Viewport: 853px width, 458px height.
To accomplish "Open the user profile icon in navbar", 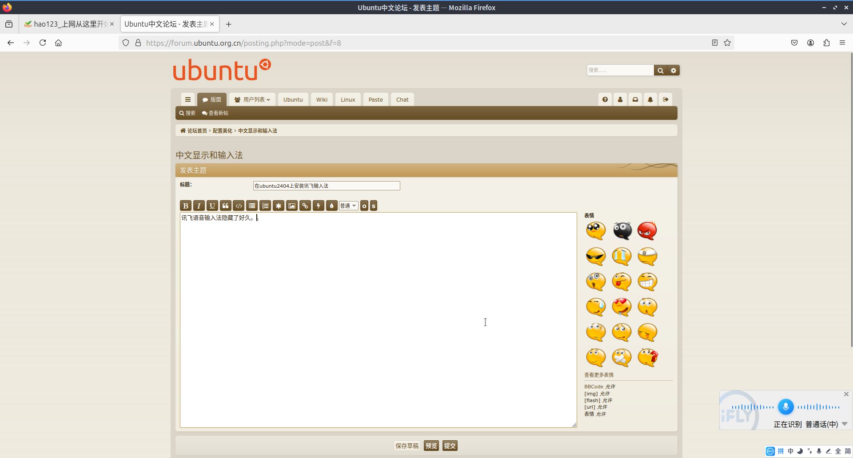I will point(620,99).
